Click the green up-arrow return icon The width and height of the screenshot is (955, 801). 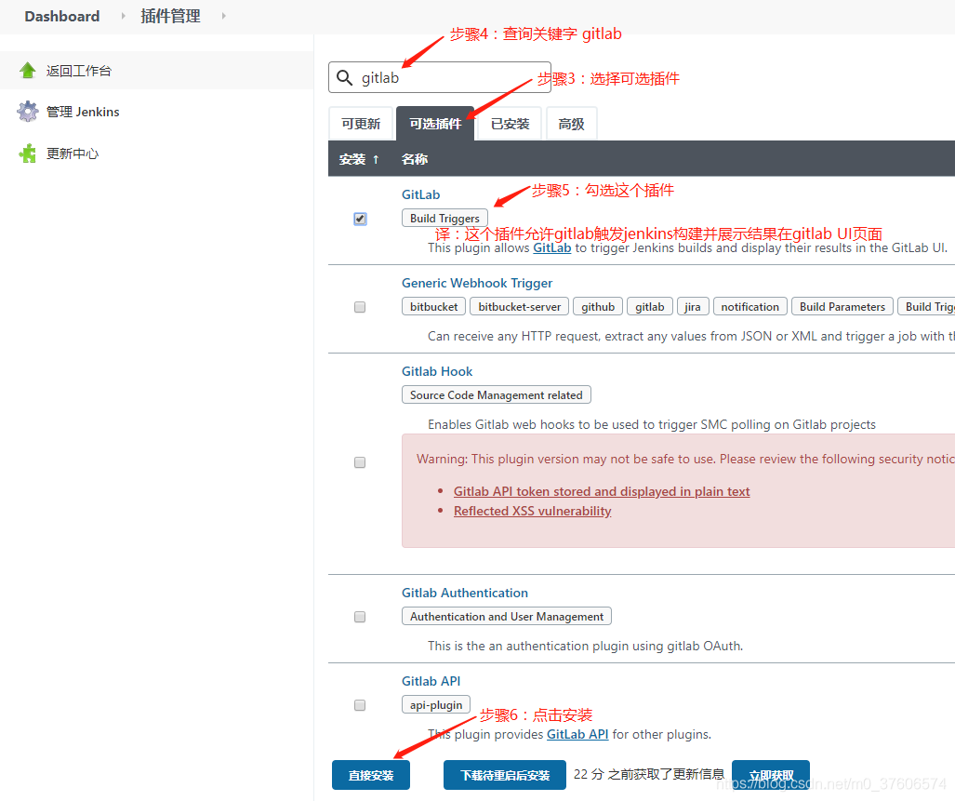(27, 71)
